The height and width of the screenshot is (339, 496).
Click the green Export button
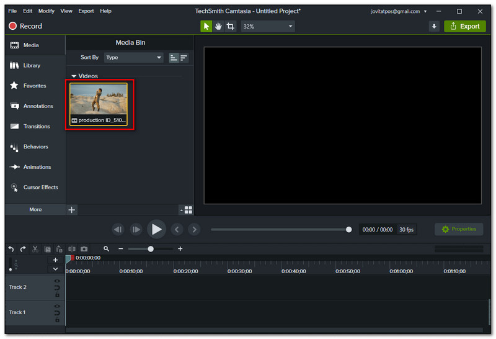(465, 26)
